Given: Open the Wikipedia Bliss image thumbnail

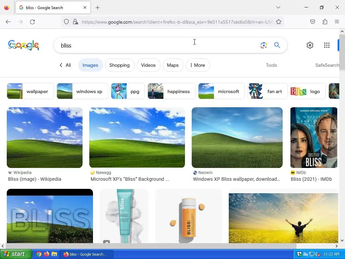Looking at the screenshot, I should point(45,138).
